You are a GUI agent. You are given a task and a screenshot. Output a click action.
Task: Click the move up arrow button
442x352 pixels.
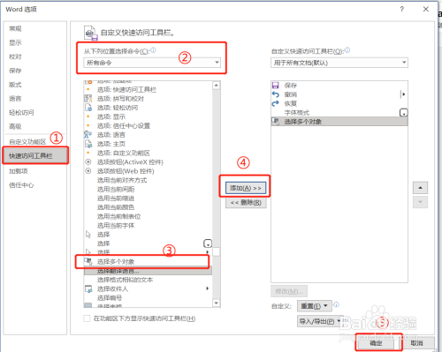[420, 188]
